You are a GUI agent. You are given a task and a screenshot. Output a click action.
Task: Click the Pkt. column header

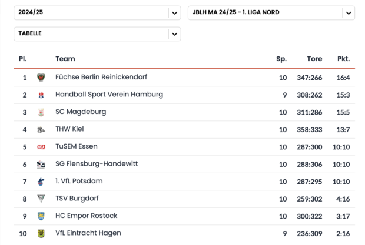click(343, 59)
